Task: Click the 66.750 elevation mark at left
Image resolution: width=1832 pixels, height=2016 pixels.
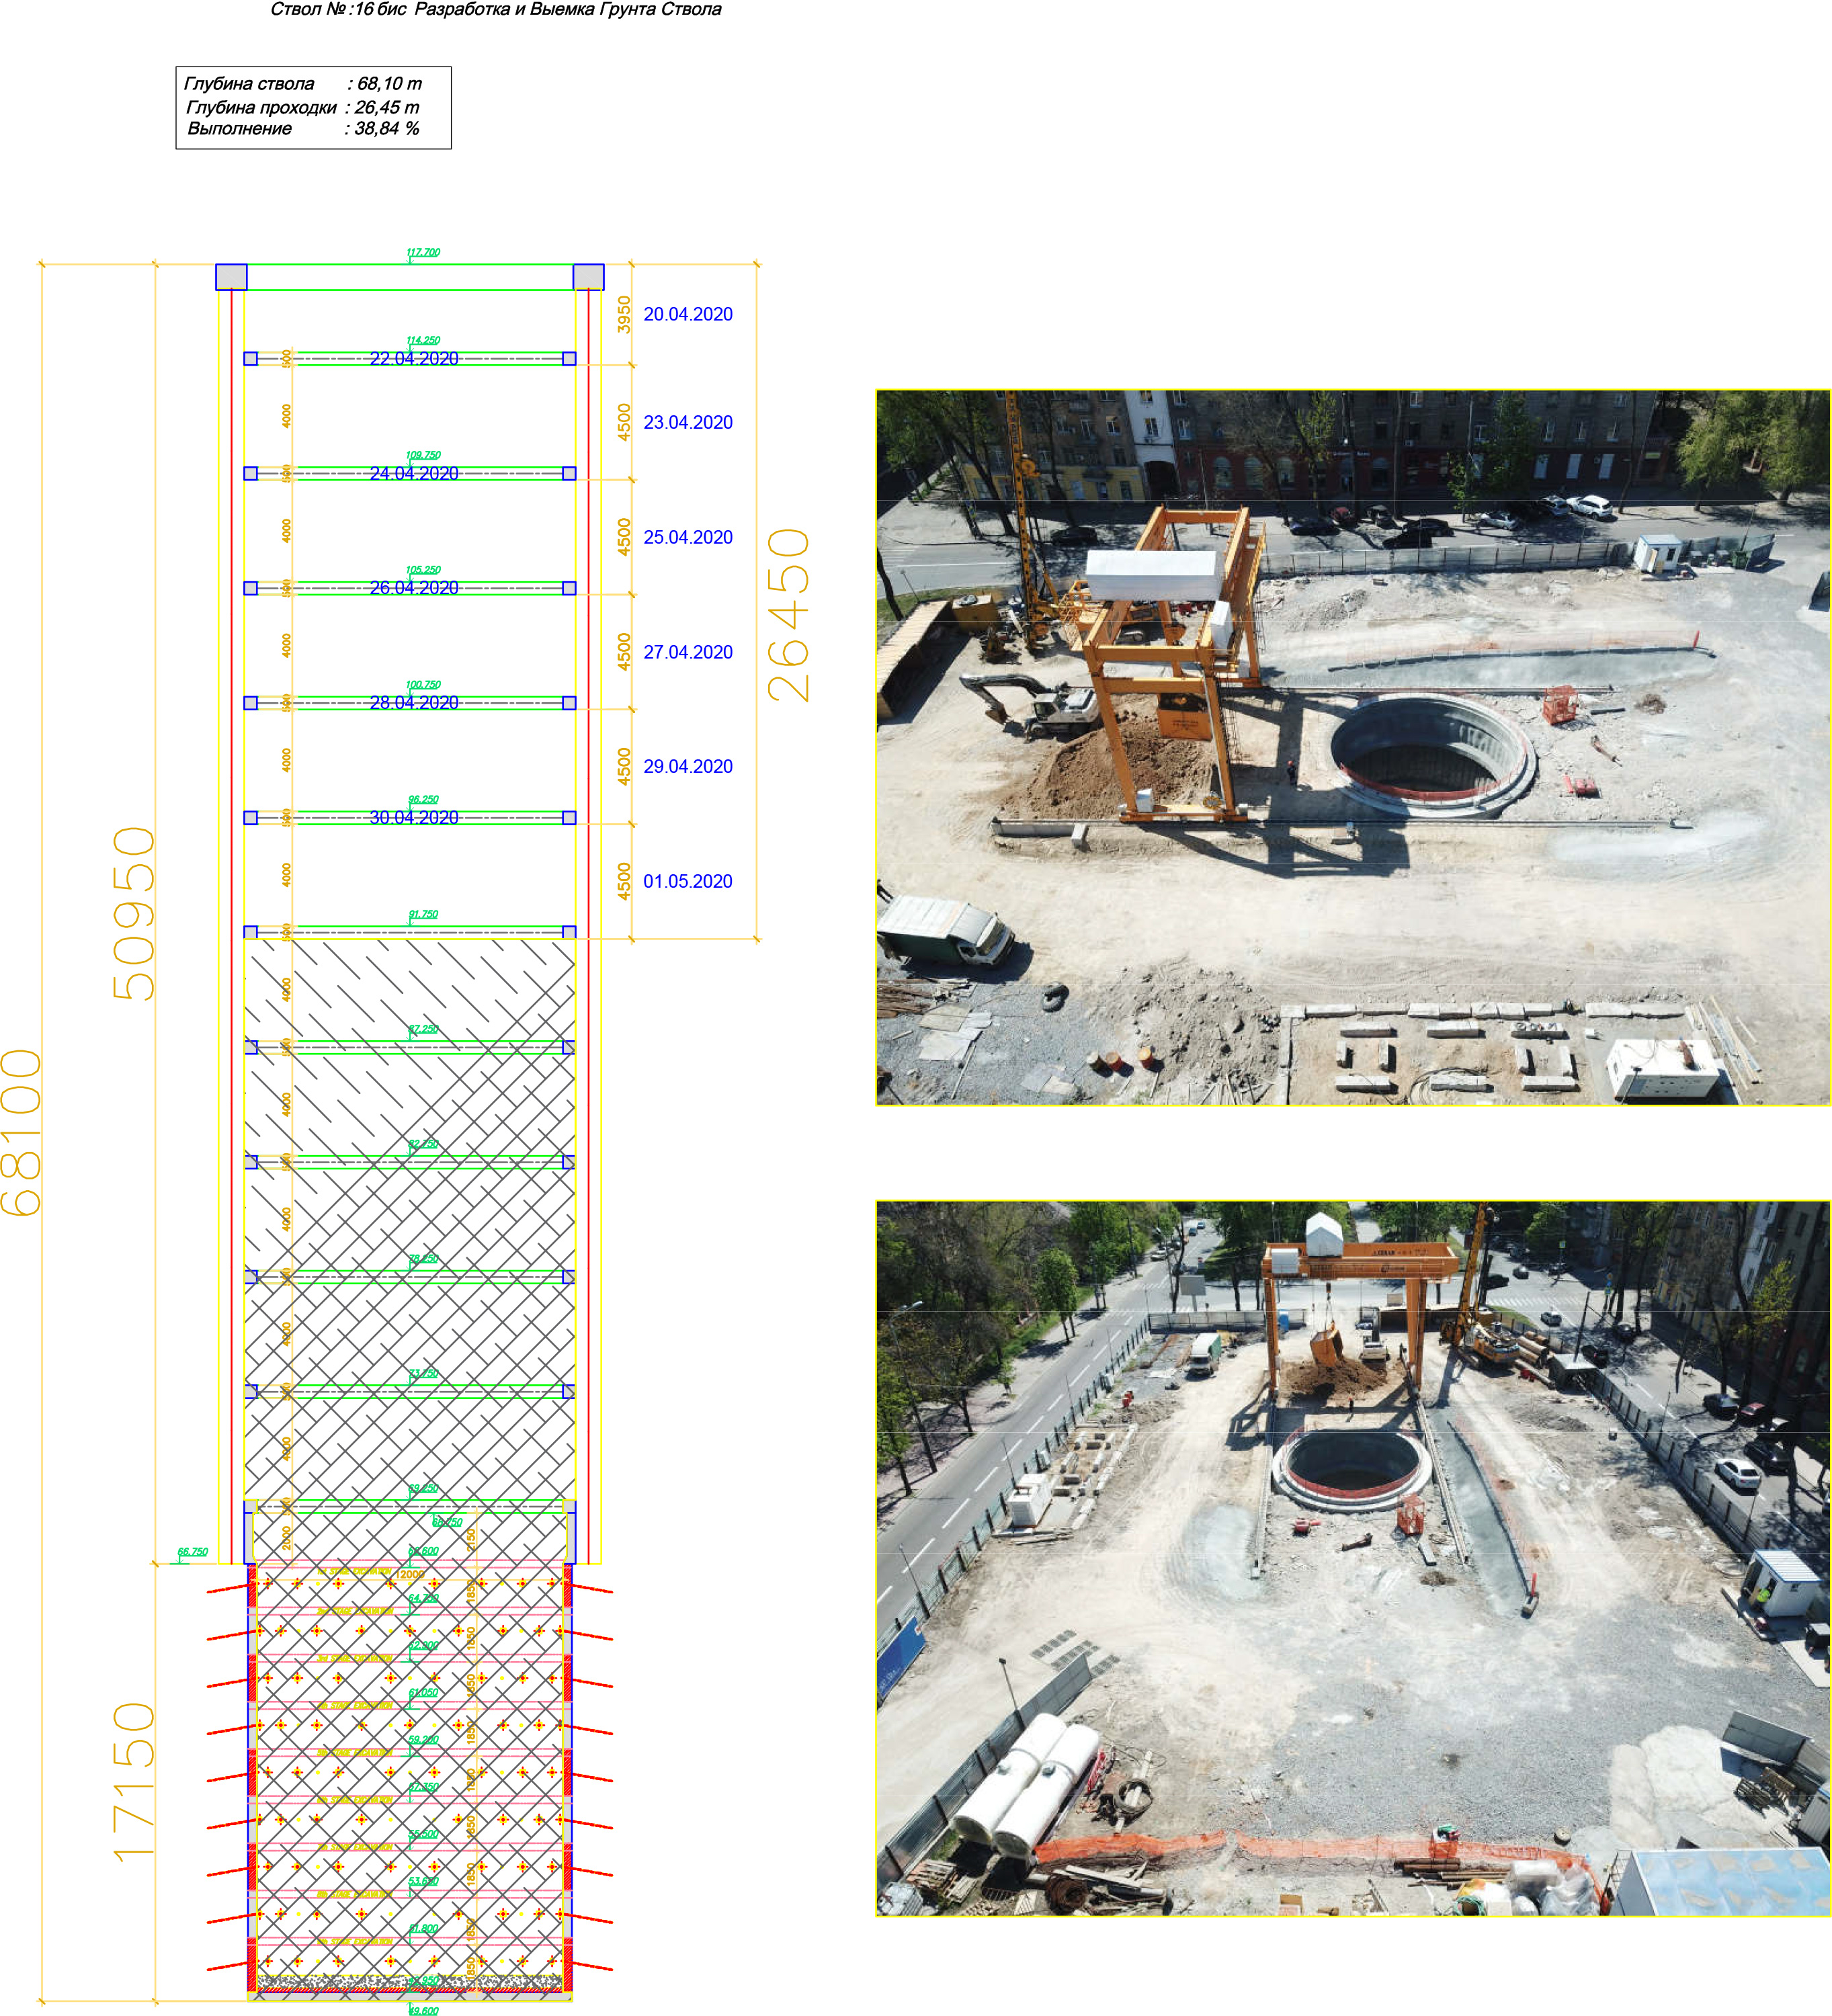Action: click(192, 1552)
